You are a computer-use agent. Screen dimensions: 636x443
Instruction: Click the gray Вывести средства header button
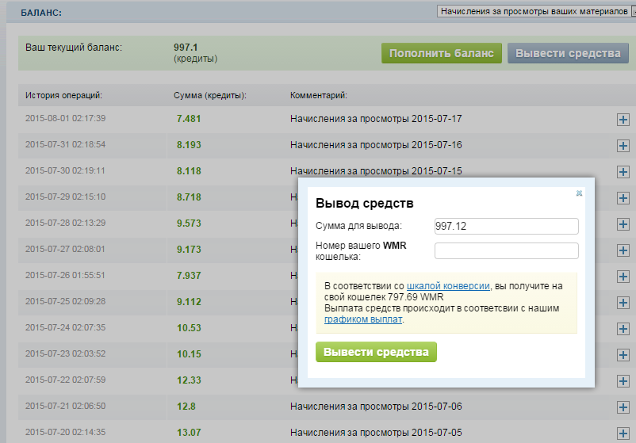pyautogui.click(x=568, y=53)
